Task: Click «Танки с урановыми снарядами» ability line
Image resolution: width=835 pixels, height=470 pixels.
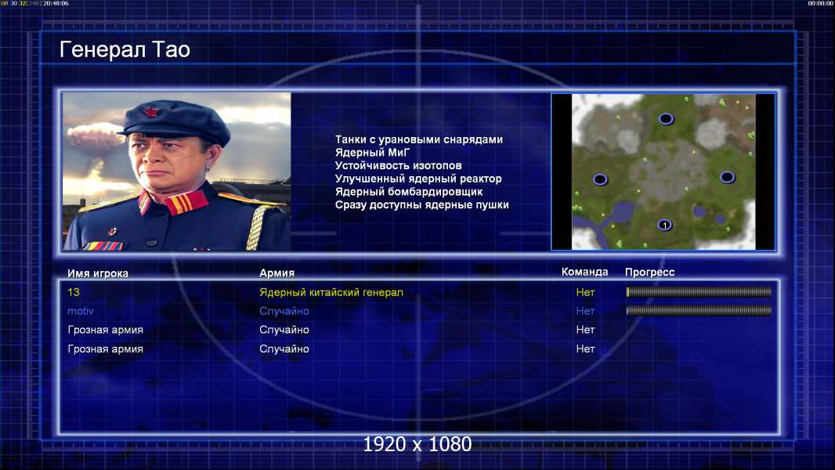Action: point(418,139)
